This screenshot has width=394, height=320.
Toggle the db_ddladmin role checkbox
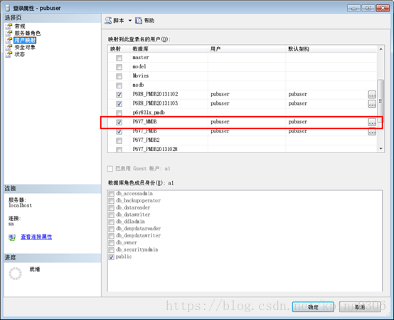point(111,222)
